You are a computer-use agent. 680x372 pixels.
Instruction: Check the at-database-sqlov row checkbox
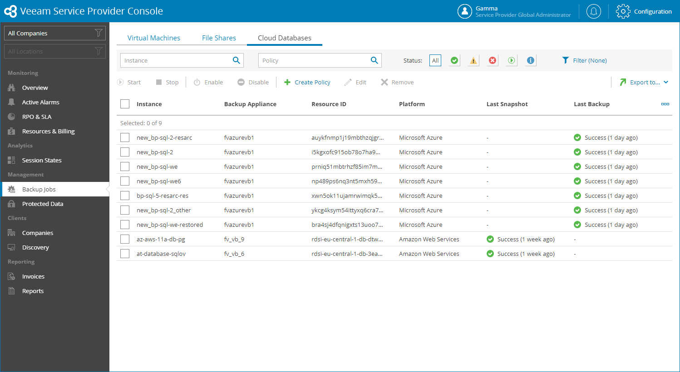(x=125, y=254)
